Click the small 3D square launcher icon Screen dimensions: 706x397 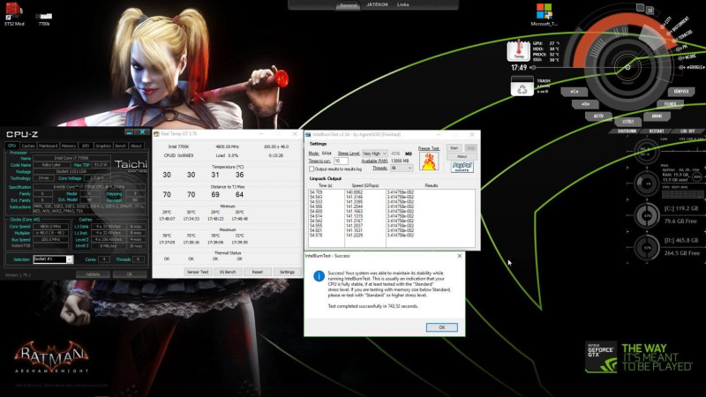(650, 10)
